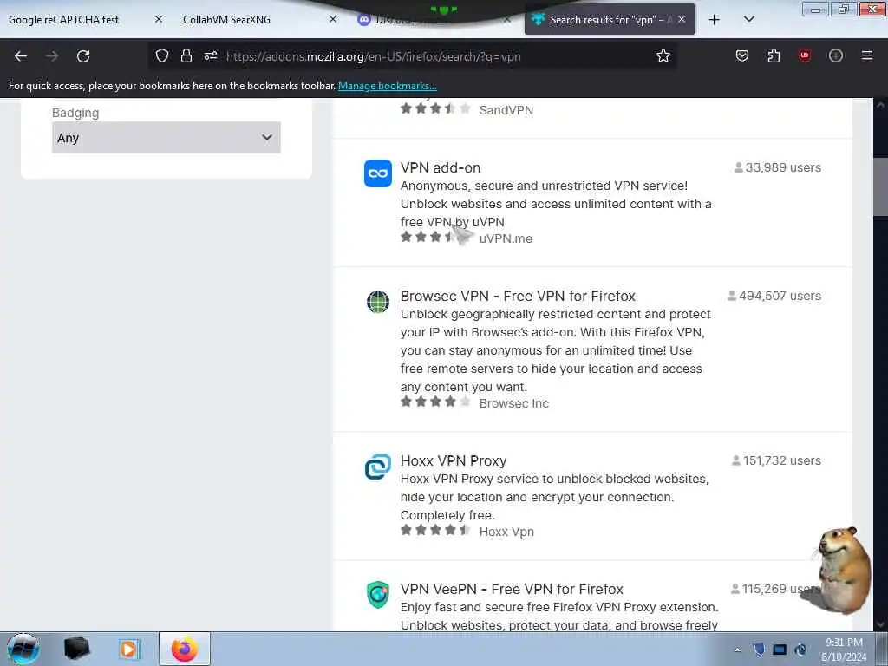Open the Firefox application menu
The height and width of the screenshot is (666, 888).
click(x=866, y=55)
